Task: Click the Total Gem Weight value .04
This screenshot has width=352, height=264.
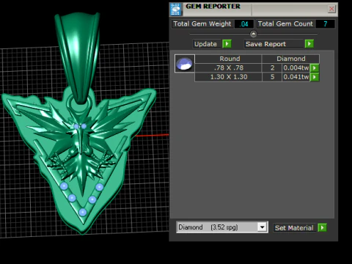Action: 243,24
